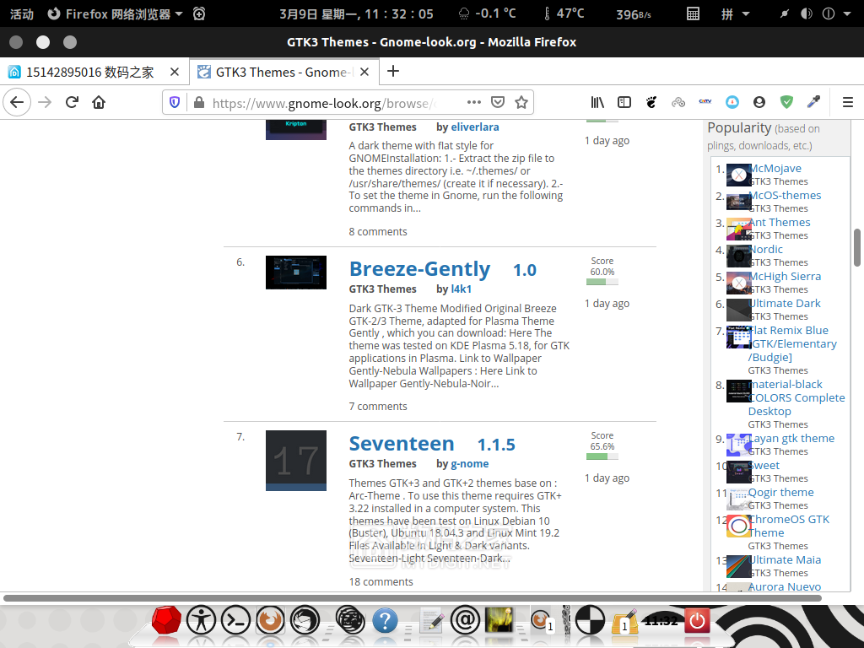Click the horizontal page scrollbar
The height and width of the screenshot is (648, 864).
[x=412, y=598]
